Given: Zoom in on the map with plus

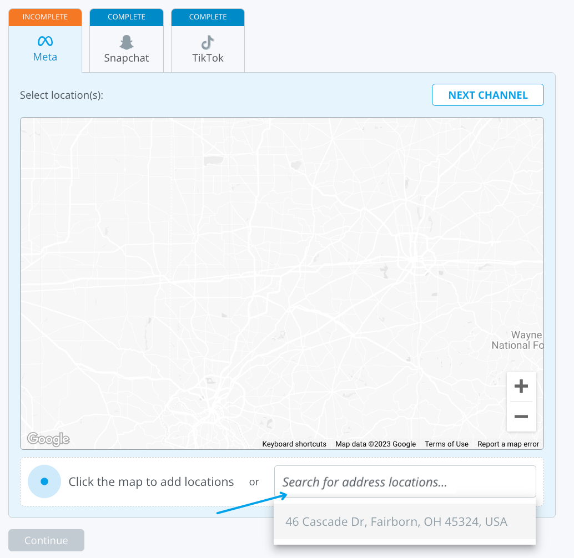Looking at the screenshot, I should tap(521, 387).
